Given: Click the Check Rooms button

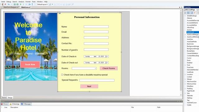Looking at the screenshot, I should pyautogui.click(x=109, y=68).
